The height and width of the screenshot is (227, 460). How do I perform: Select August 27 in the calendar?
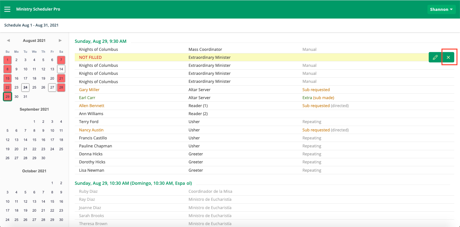52,87
